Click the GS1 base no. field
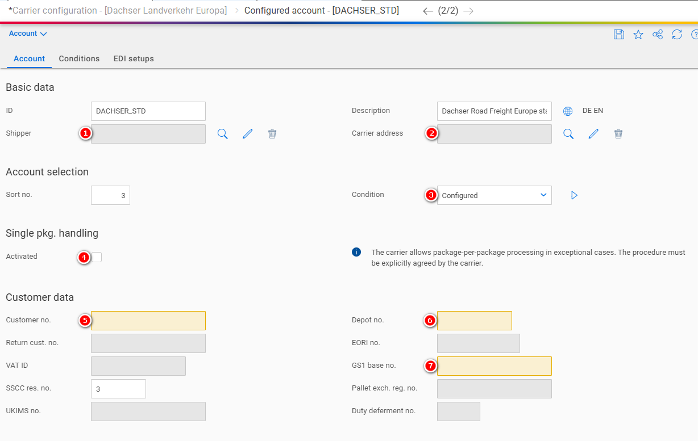The image size is (698, 441). tap(495, 366)
